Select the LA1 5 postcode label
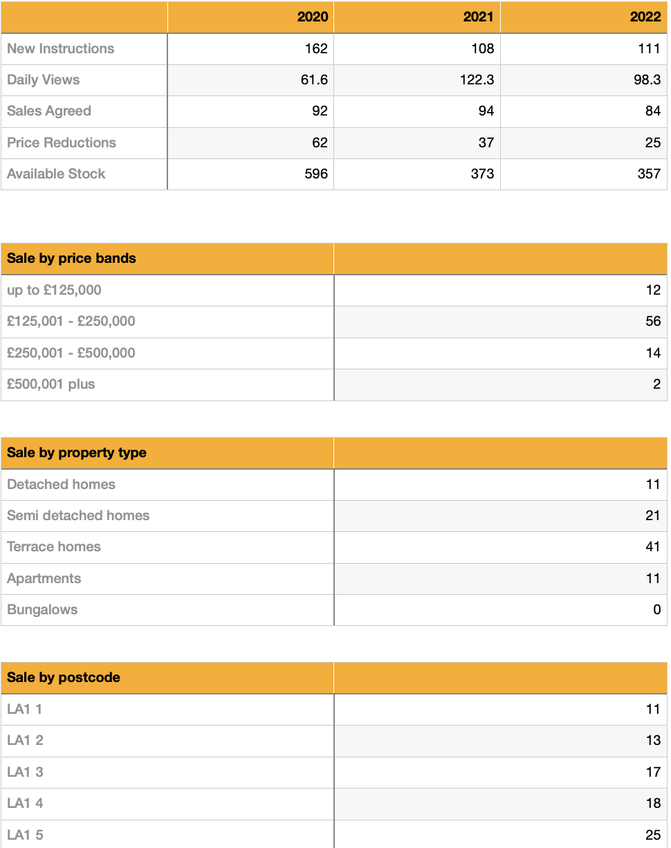 coord(25,835)
